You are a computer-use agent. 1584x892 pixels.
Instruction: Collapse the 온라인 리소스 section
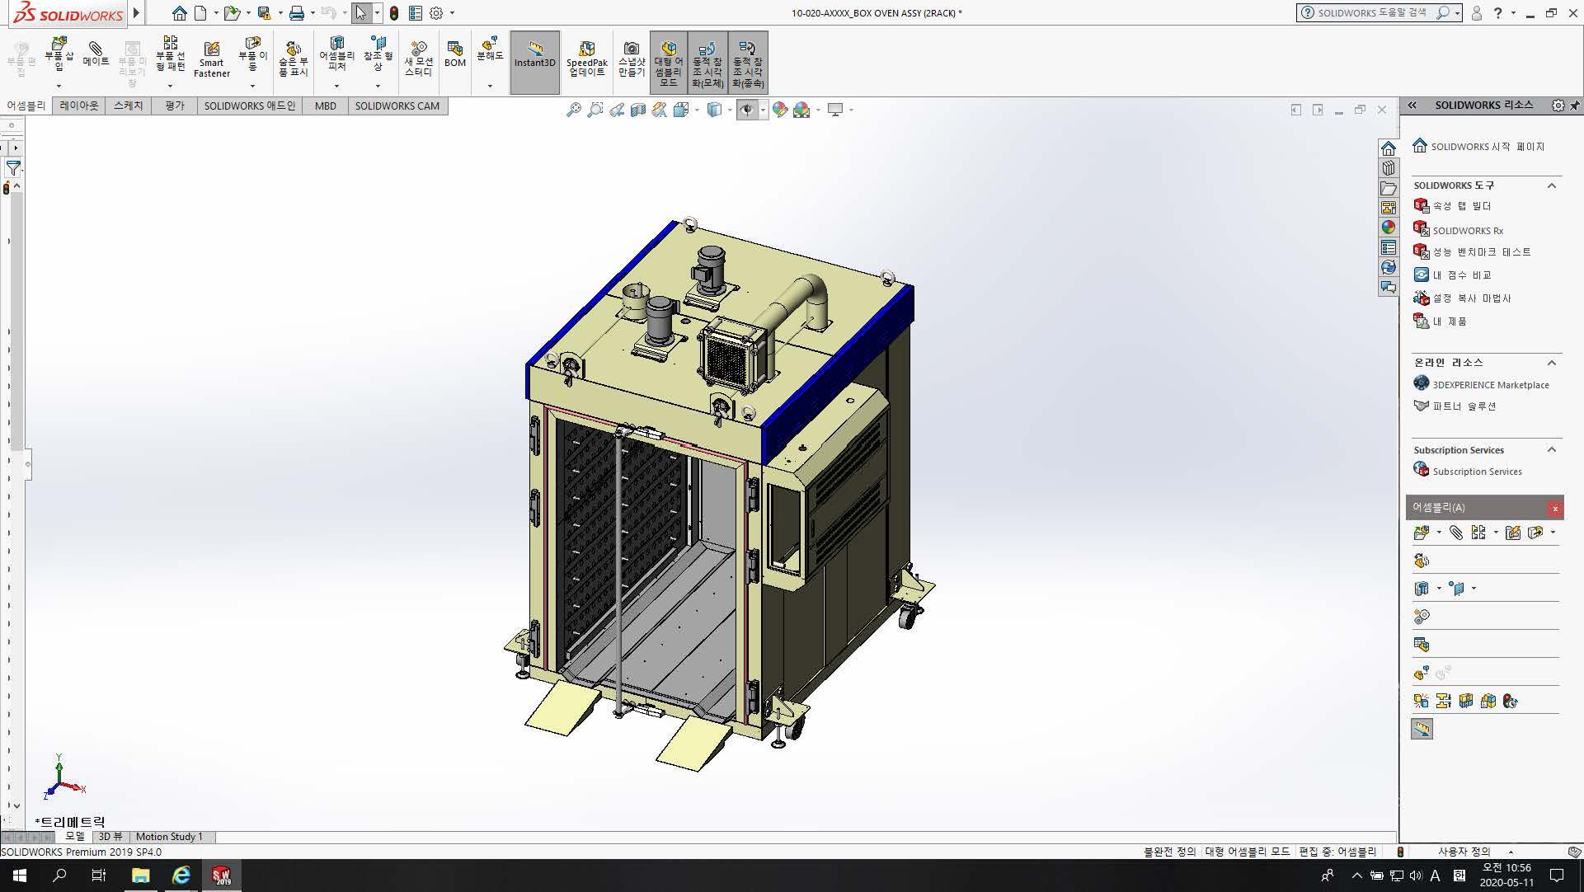click(1551, 363)
